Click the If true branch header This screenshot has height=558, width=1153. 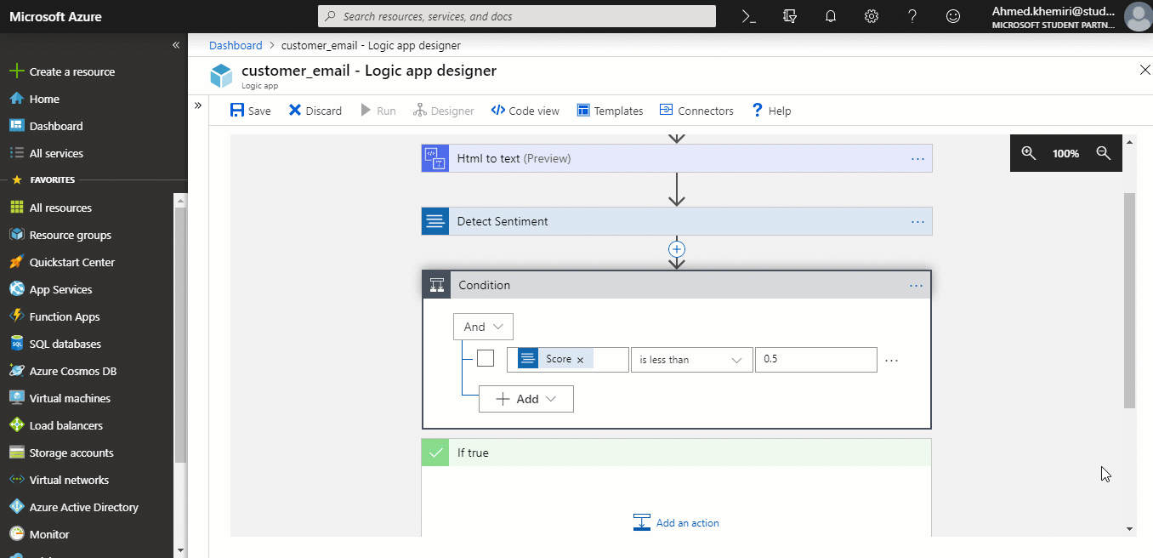[x=677, y=453]
